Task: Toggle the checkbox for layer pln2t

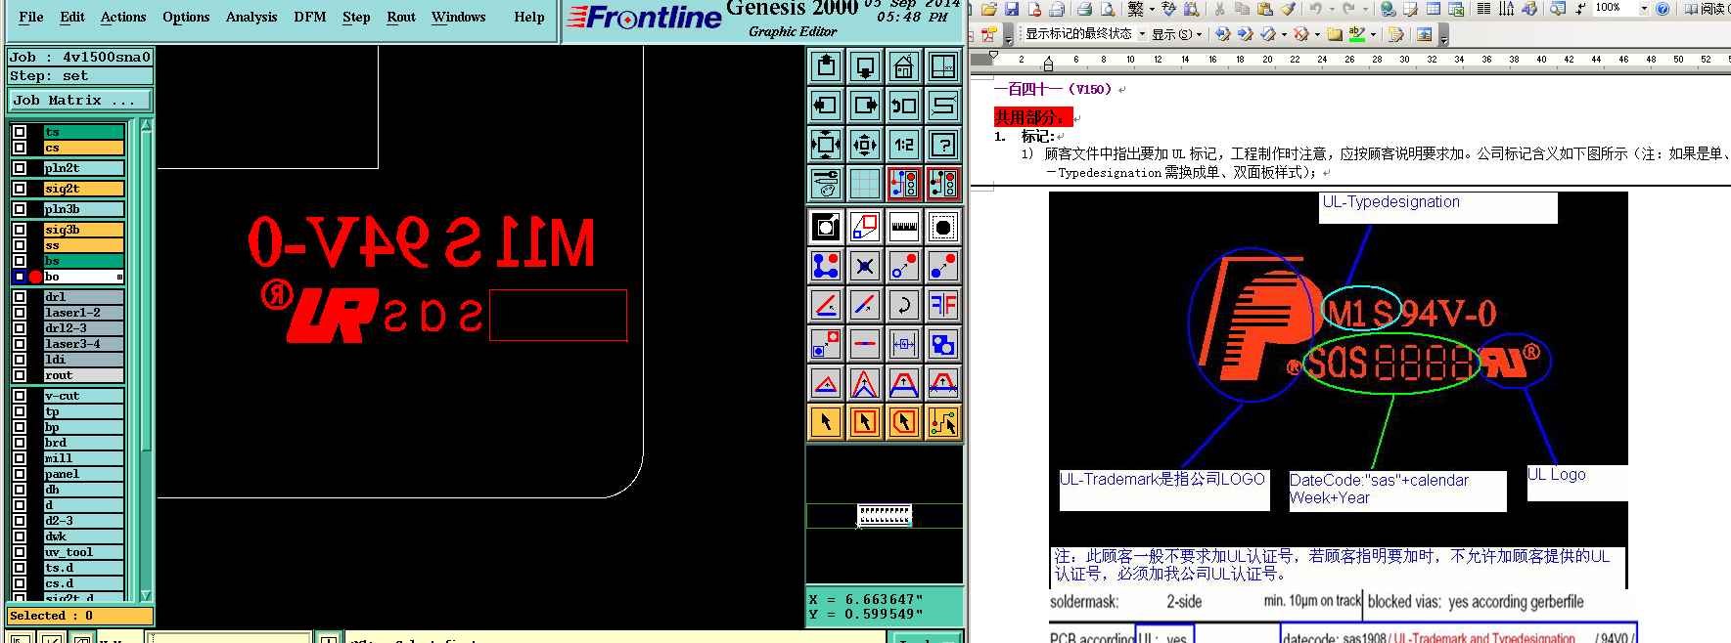Action: point(20,168)
